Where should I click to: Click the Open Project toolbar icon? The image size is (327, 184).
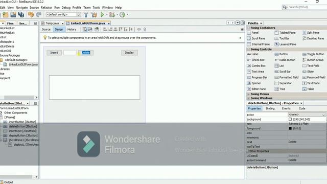coord(13,14)
